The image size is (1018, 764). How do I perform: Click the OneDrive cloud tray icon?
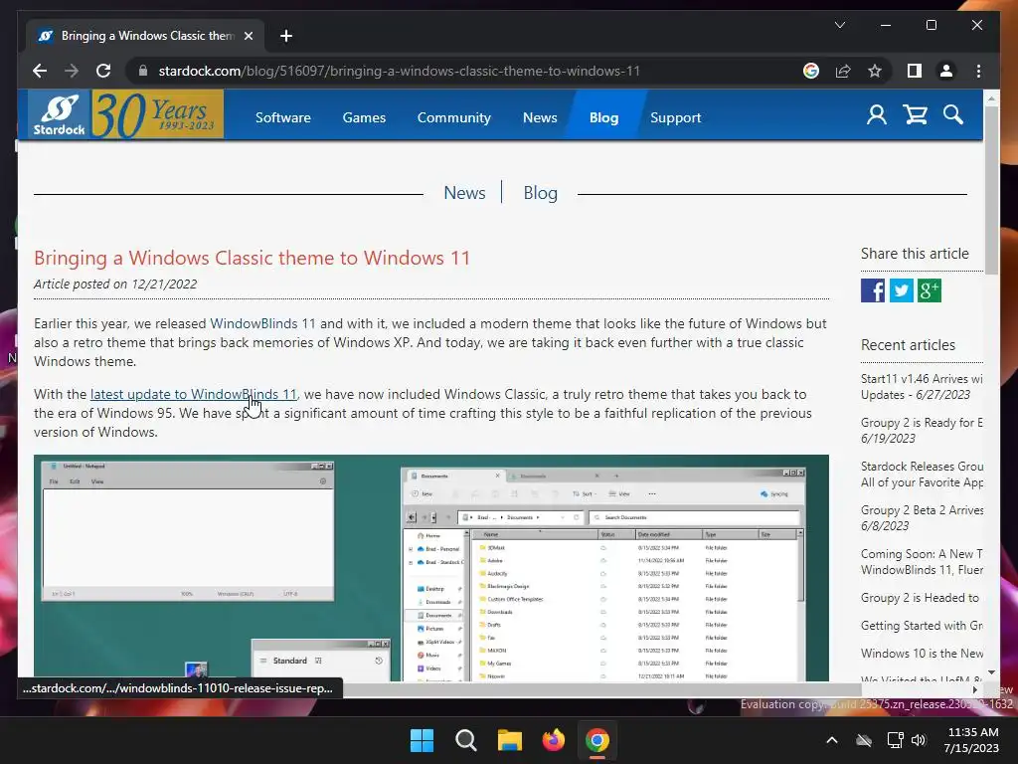(864, 740)
